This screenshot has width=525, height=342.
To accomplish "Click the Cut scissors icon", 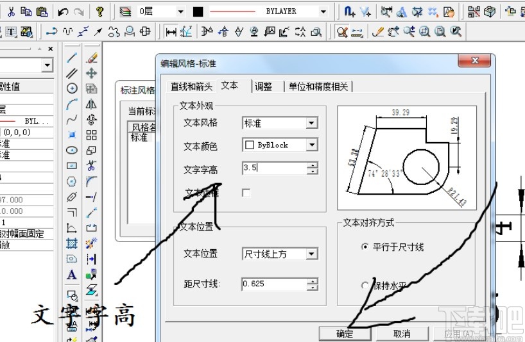I will point(12,12).
